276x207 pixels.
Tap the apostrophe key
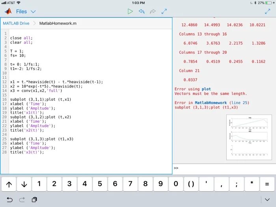(x=206, y=184)
